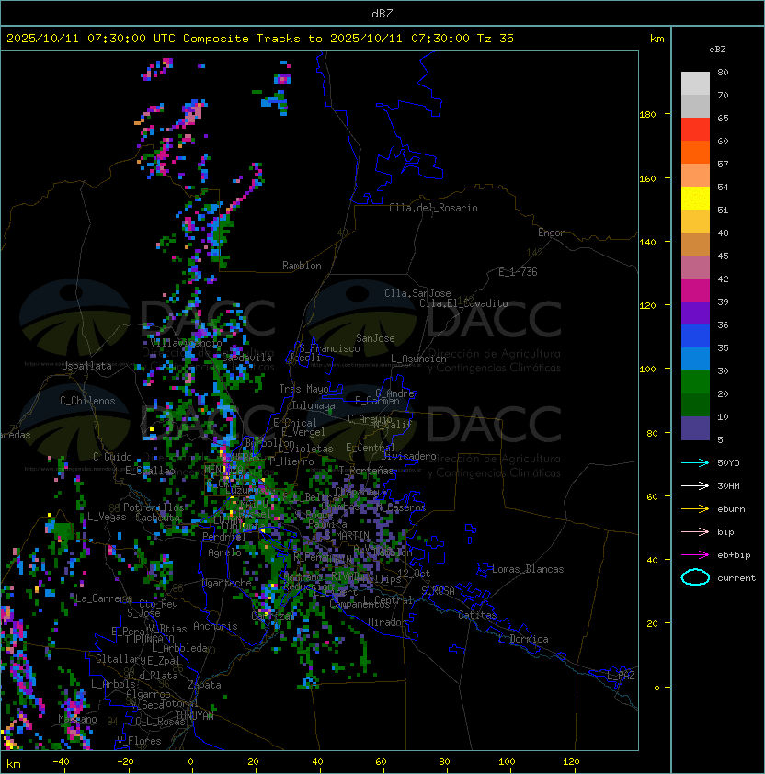
Task: Pick the tan swatch between 48 and 45 dBZ
Action: tap(695, 245)
